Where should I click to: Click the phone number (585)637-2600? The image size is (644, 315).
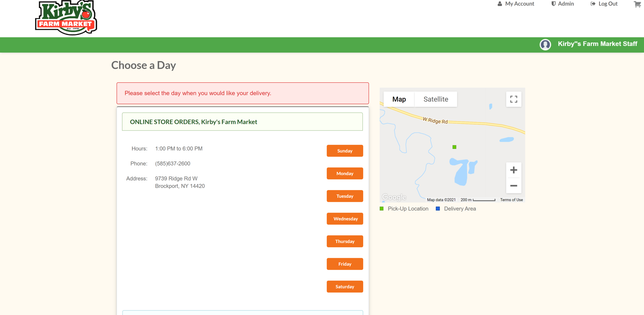173,164
